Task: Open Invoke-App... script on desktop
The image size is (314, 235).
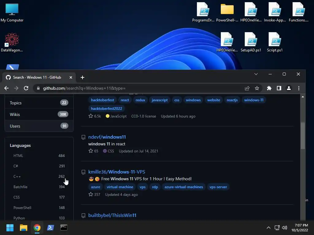Action: (275, 12)
